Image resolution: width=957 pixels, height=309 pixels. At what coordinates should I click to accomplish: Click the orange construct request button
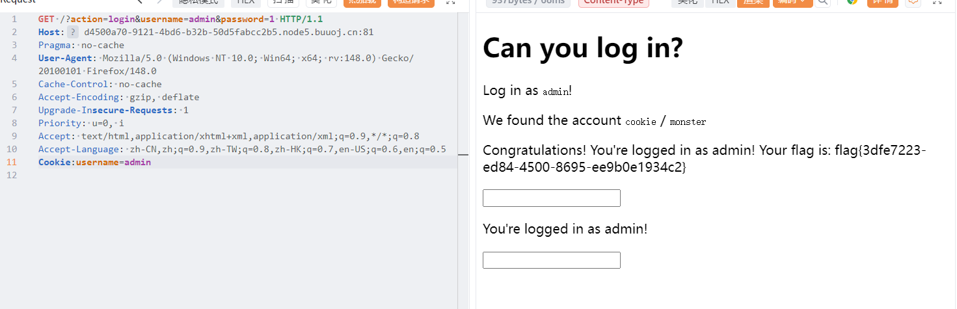[411, 2]
